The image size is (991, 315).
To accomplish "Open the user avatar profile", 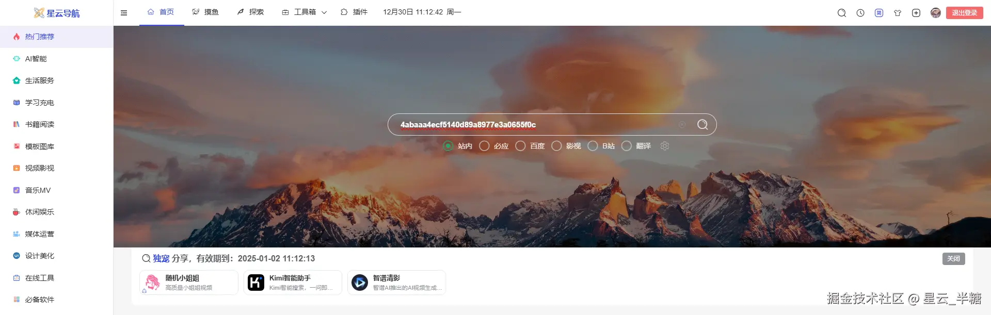I will click(935, 13).
